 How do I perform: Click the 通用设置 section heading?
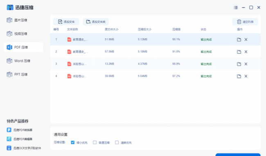61,135
